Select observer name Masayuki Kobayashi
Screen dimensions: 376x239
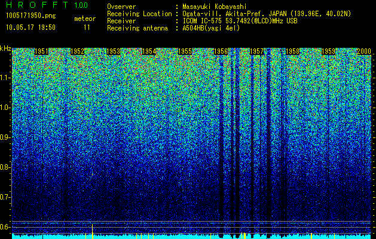(x=215, y=7)
